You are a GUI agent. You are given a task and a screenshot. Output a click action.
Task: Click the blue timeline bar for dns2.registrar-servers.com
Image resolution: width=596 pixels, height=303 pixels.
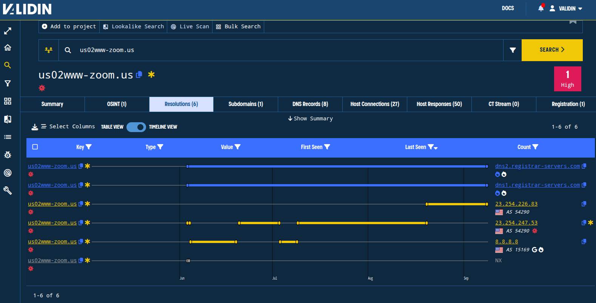(x=337, y=166)
